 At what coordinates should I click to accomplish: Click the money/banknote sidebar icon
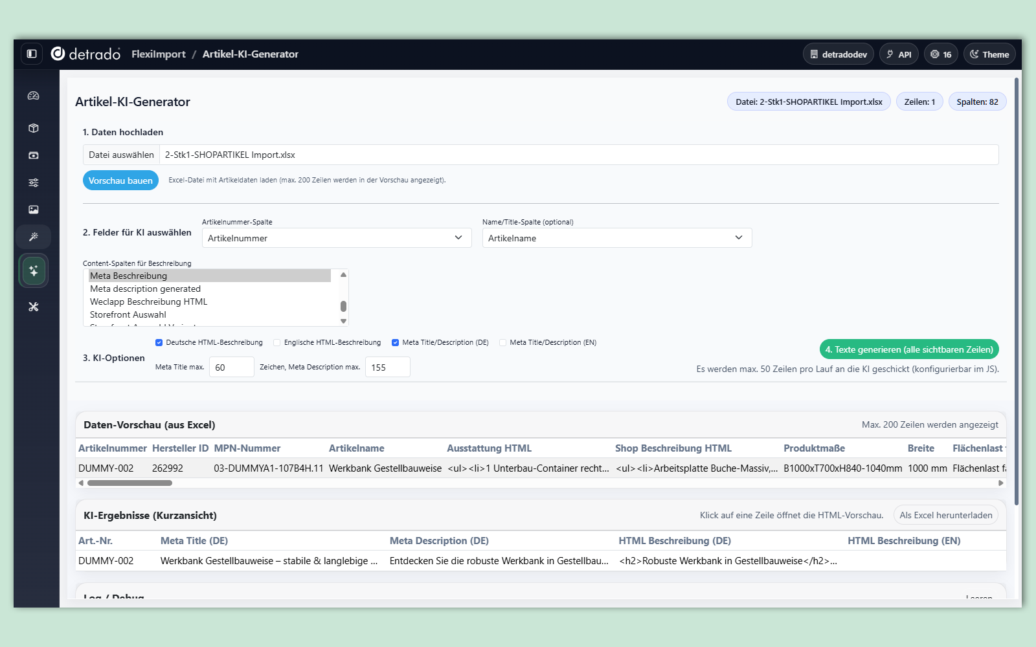point(34,155)
